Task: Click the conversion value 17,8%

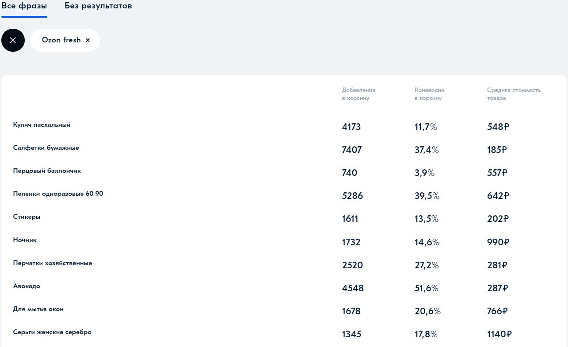Action: click(x=426, y=335)
